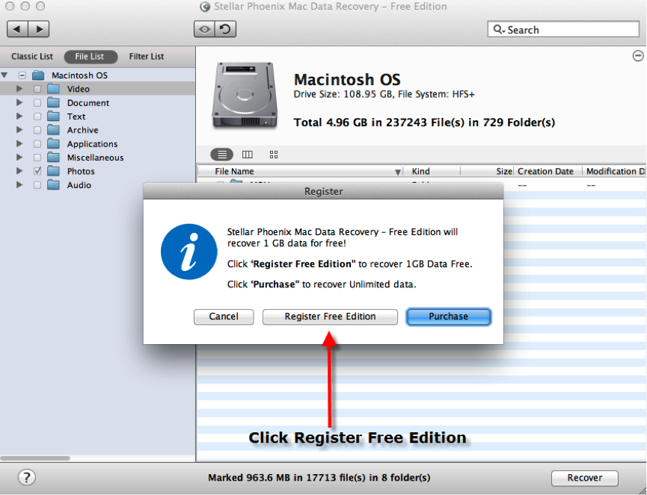Click the File Name sort arrow indicator
This screenshot has height=495, width=647.
[x=398, y=172]
